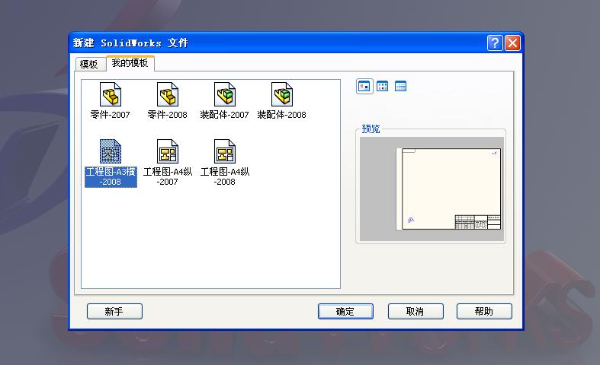Click the 工程图-A4纵-2008 label text
Image resolution: width=600 pixels, height=365 pixels.
225,176
